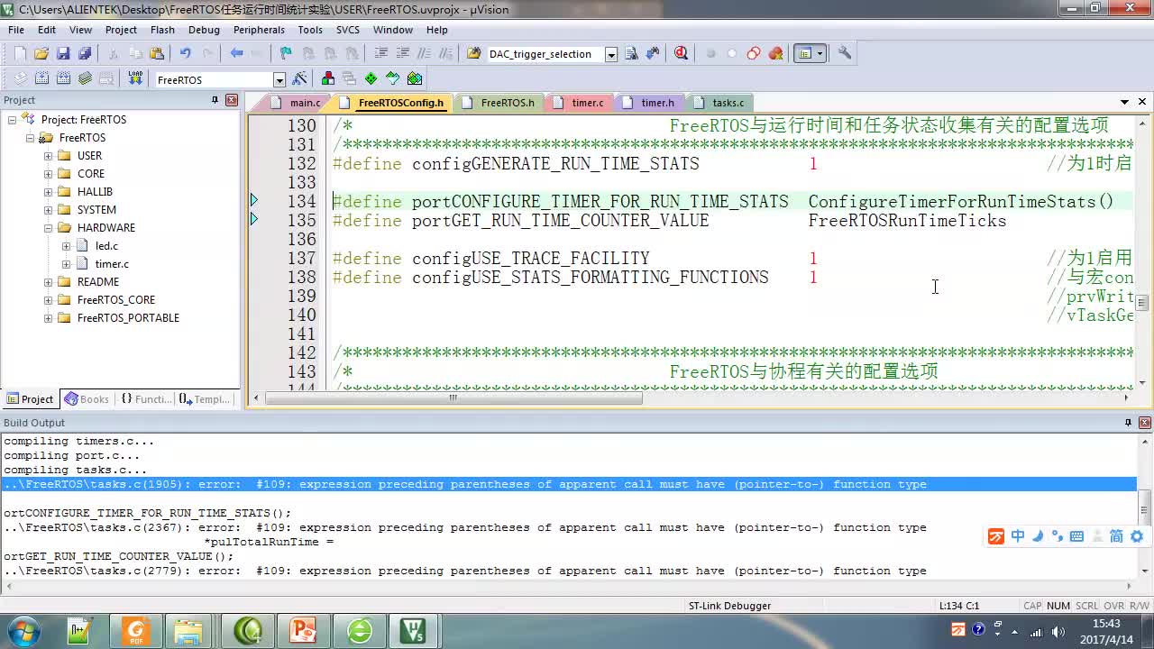Switch to the Templates panel tab
This screenshot has width=1154, height=649.
coord(205,399)
